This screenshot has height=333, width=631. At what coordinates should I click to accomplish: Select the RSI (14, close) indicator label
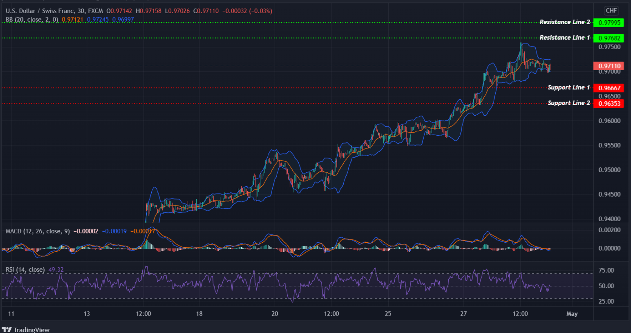pos(25,269)
